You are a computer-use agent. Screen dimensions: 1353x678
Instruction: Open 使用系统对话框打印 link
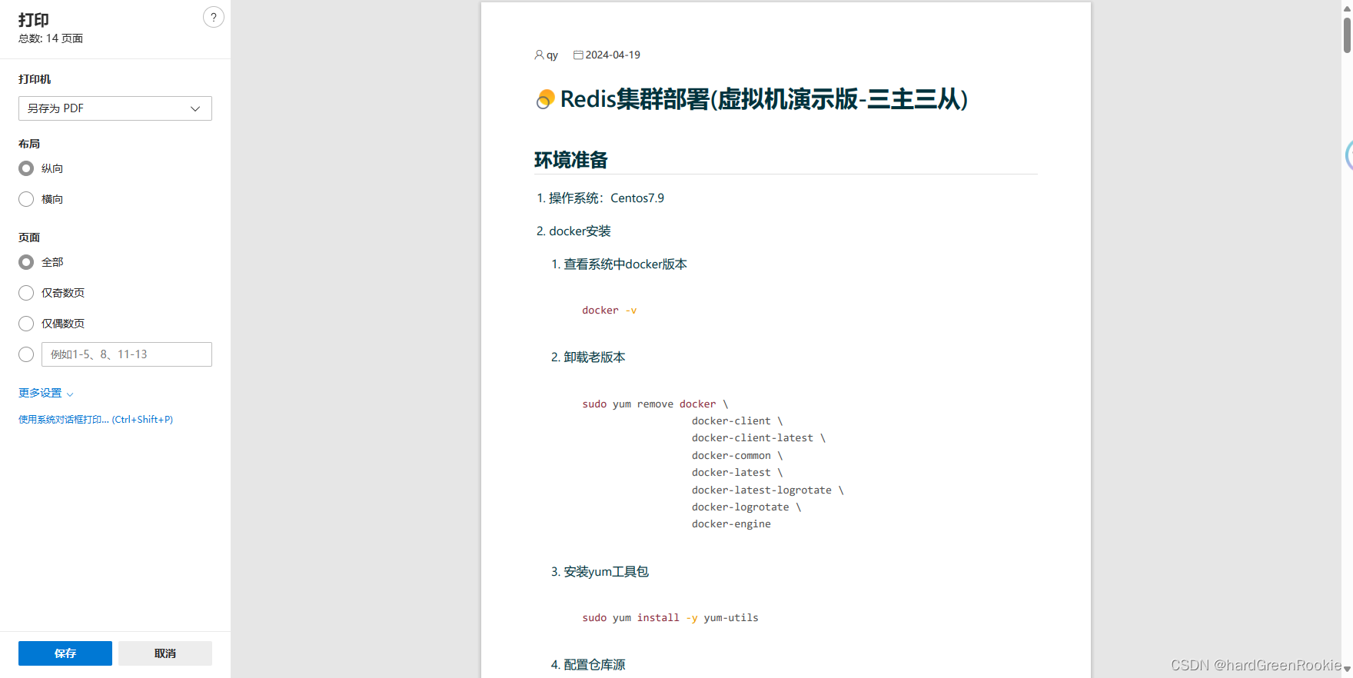tap(95, 419)
